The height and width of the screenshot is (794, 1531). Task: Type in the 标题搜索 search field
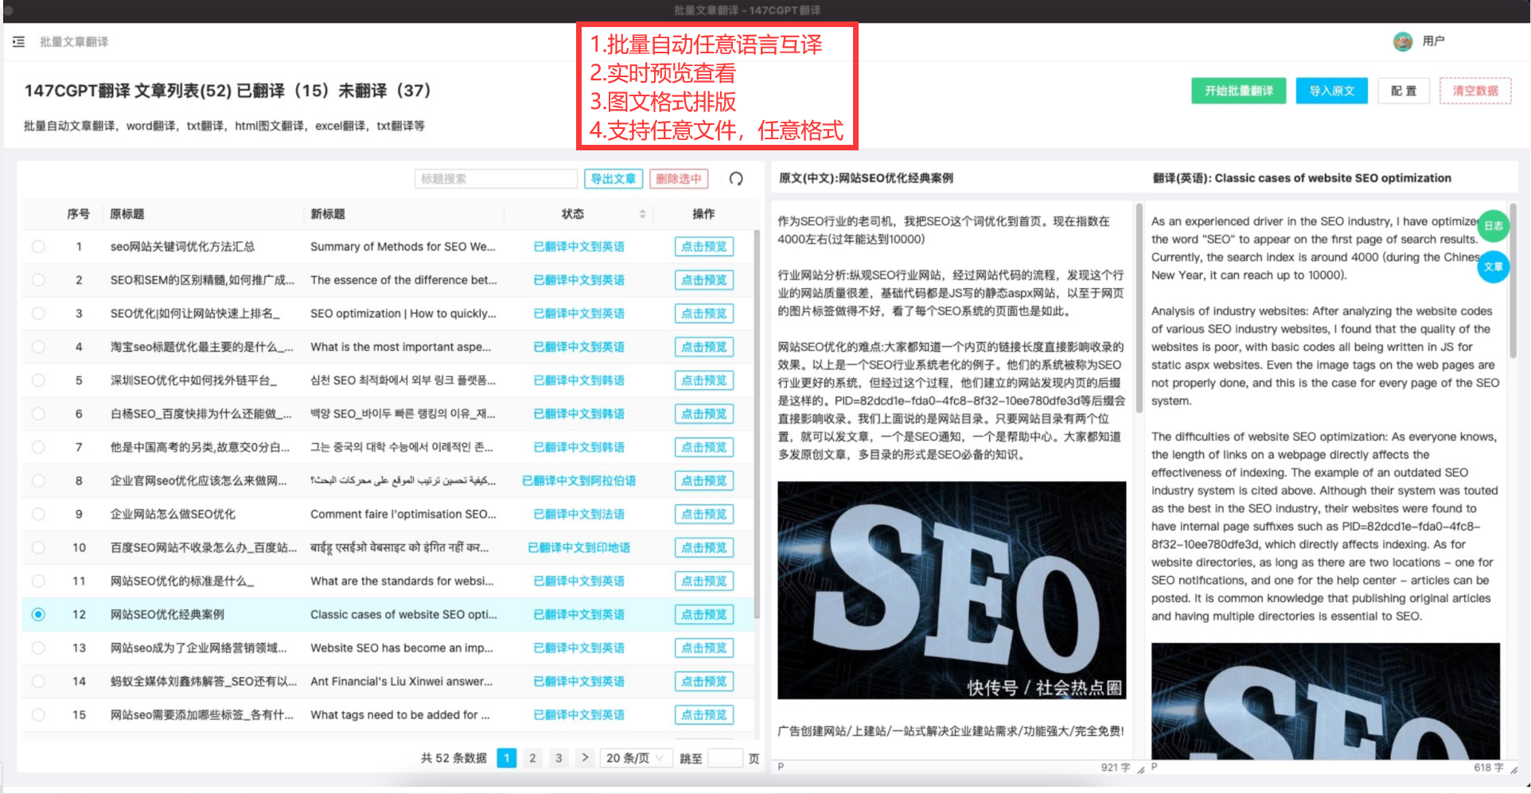coord(496,178)
